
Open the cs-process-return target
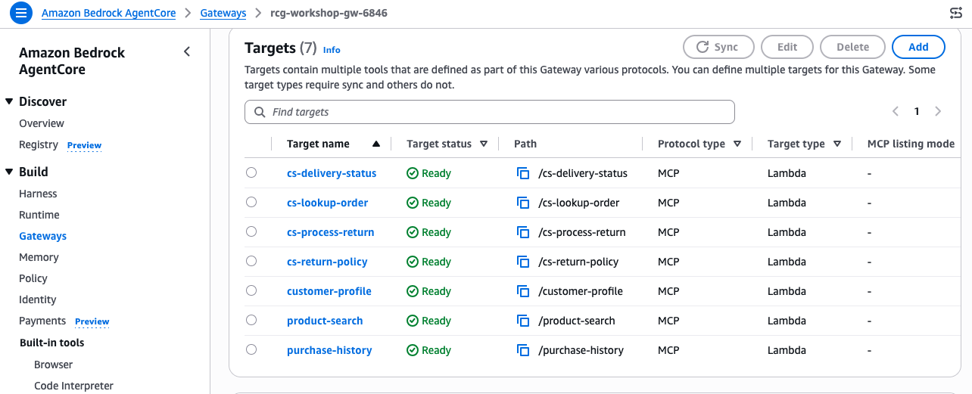point(331,232)
